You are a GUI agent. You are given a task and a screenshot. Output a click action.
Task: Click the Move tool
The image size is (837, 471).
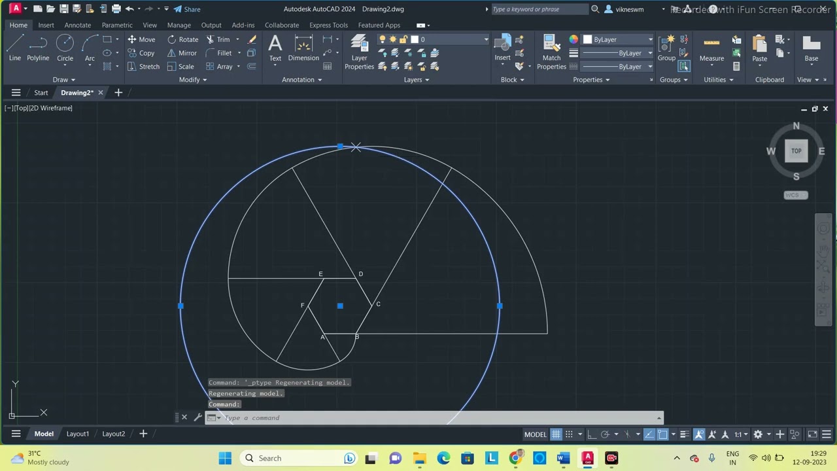[141, 39]
